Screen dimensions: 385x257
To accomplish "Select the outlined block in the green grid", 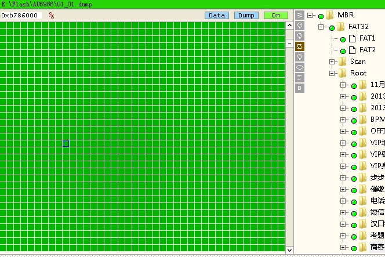I will coord(66,143).
